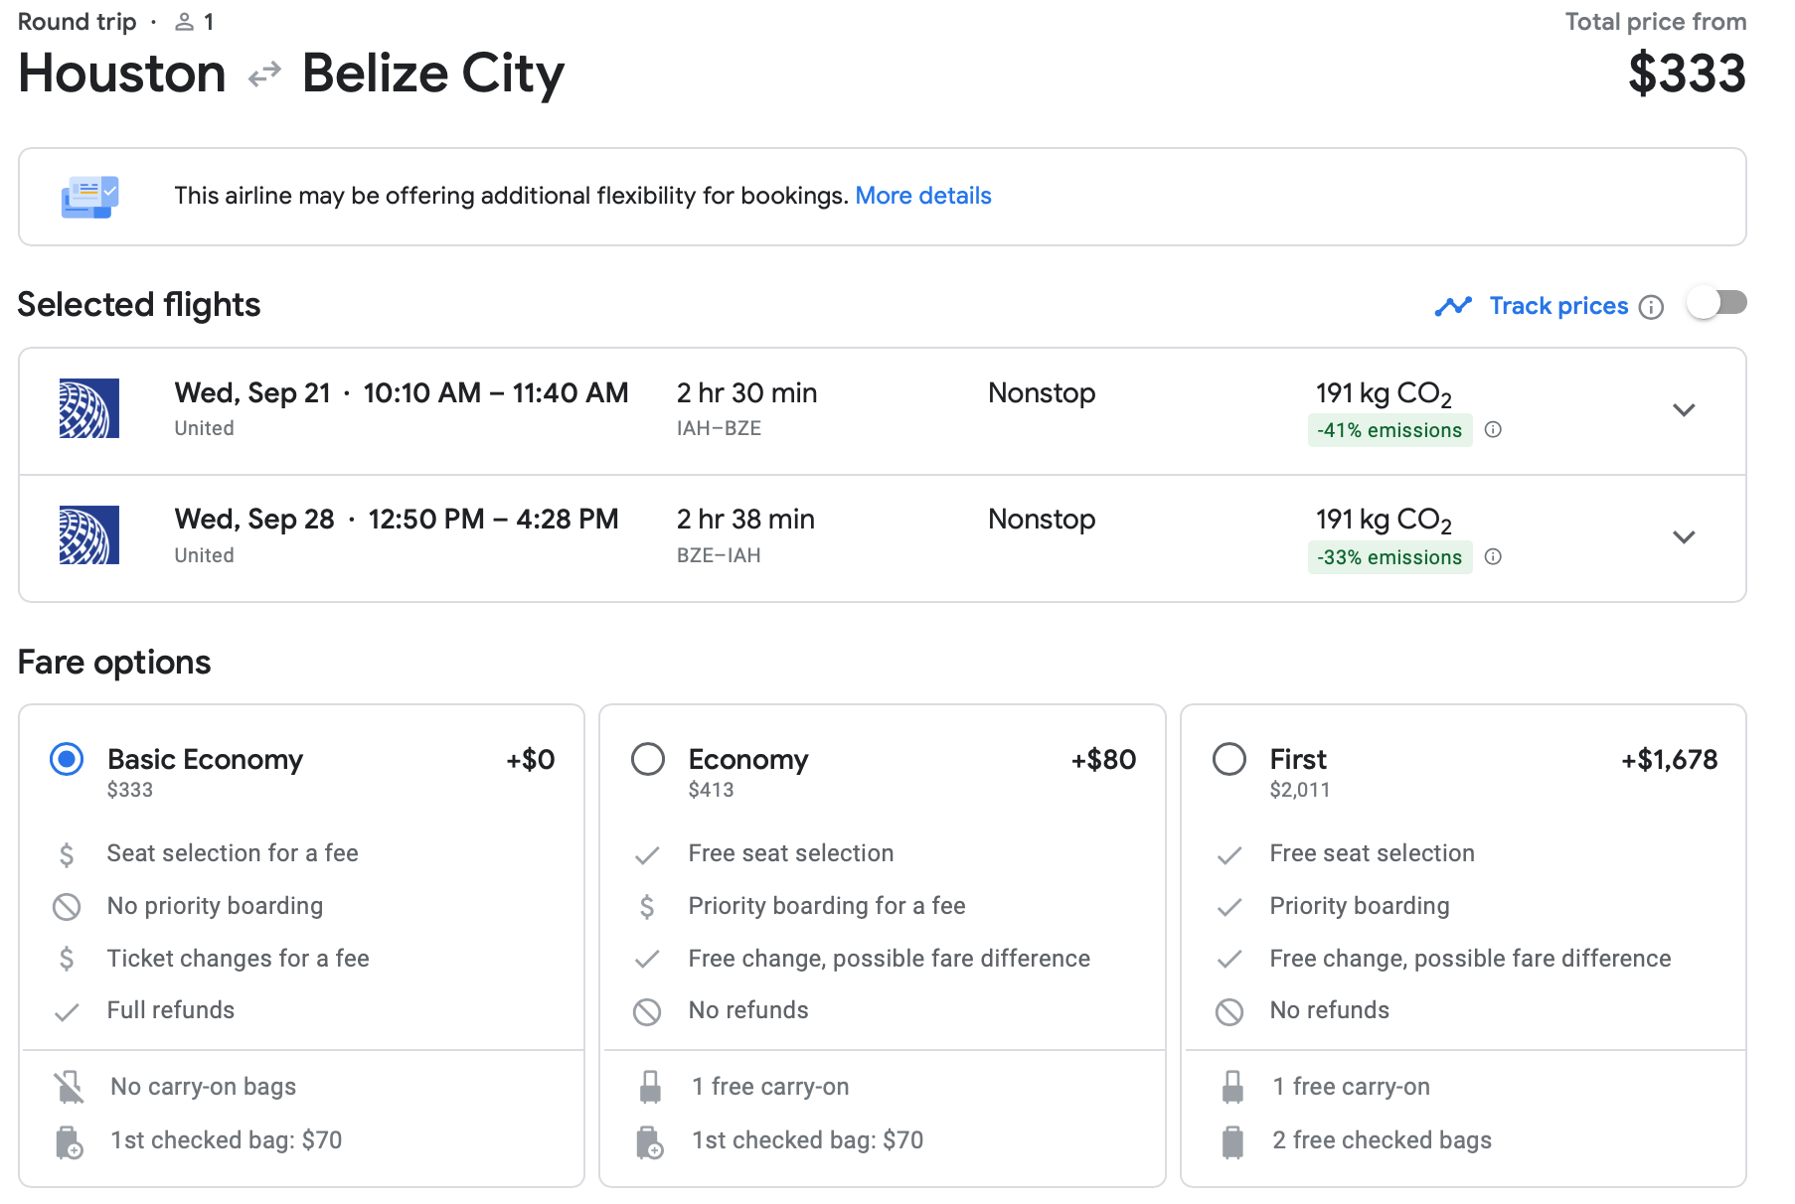Click United logo on Sep 28 flight

(89, 534)
